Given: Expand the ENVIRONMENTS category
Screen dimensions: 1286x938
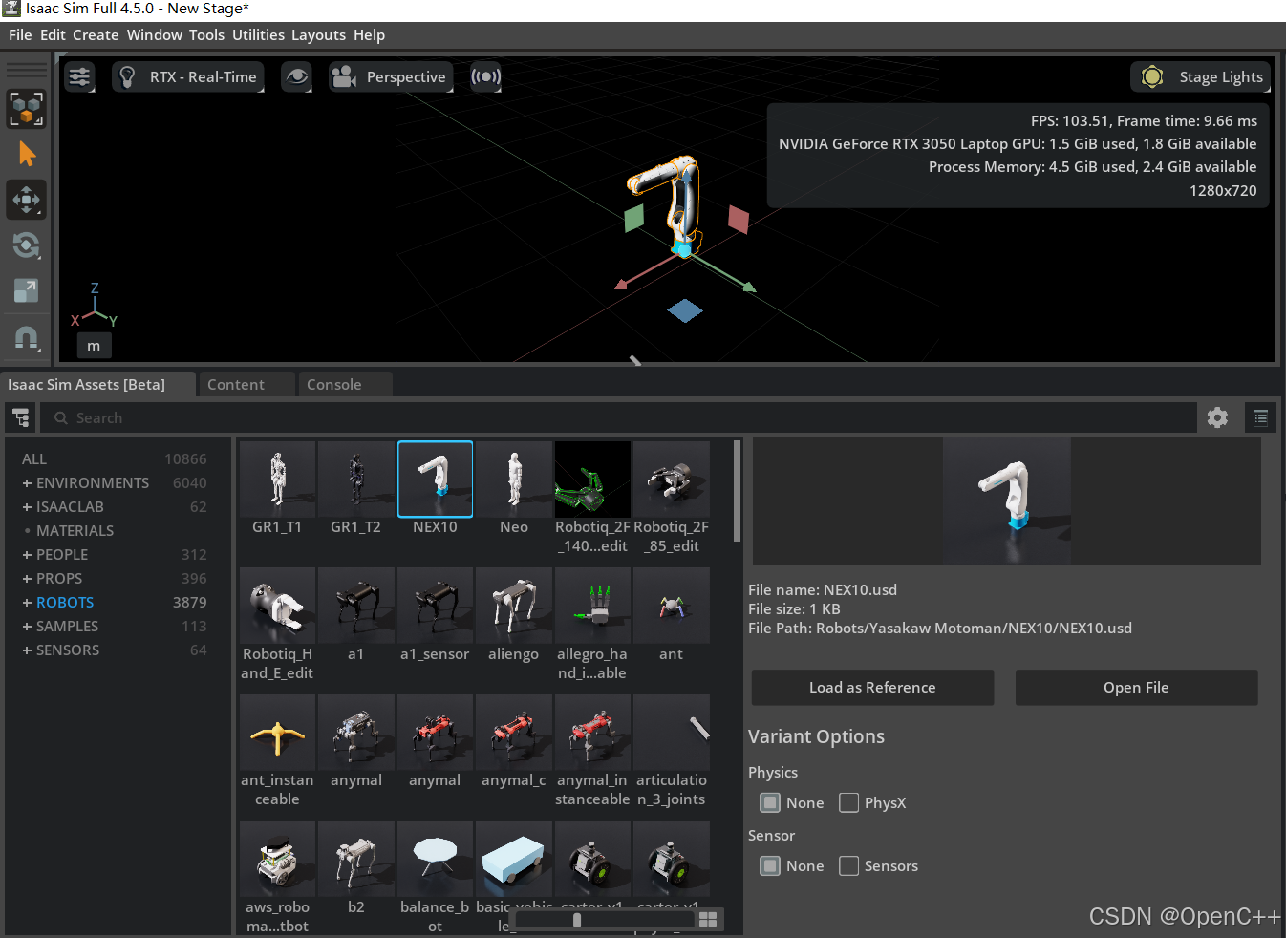Looking at the screenshot, I should [x=28, y=483].
